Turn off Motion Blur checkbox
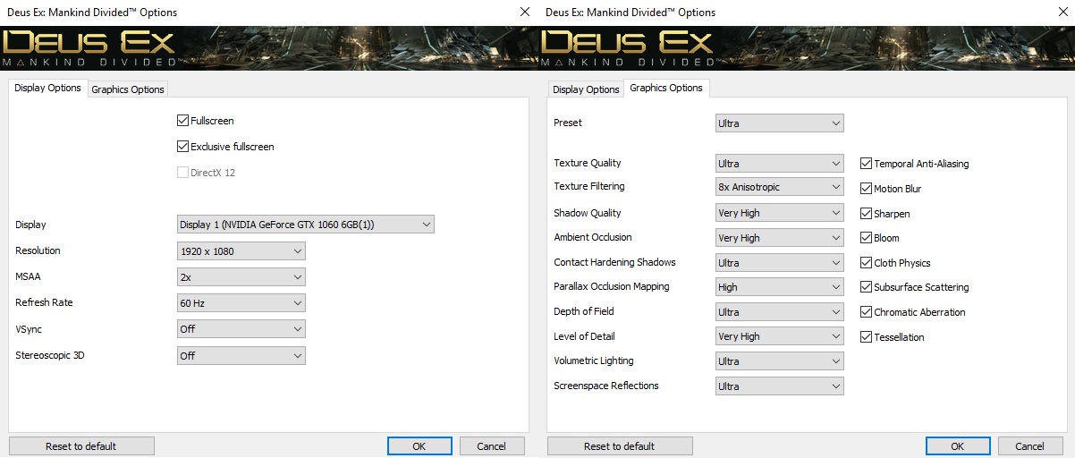 tap(866, 189)
